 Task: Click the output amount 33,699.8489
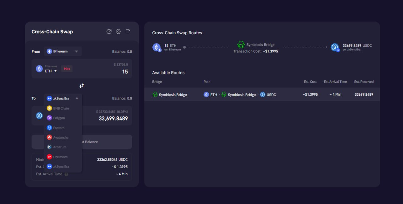pos(113,119)
